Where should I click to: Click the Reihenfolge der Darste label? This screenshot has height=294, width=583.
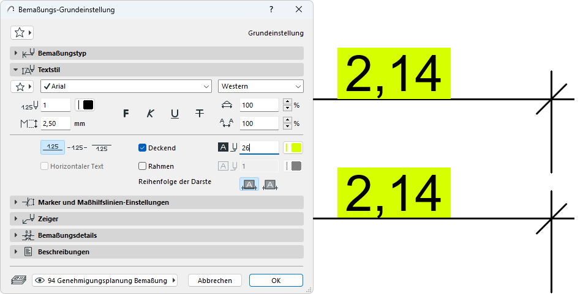coord(175,182)
